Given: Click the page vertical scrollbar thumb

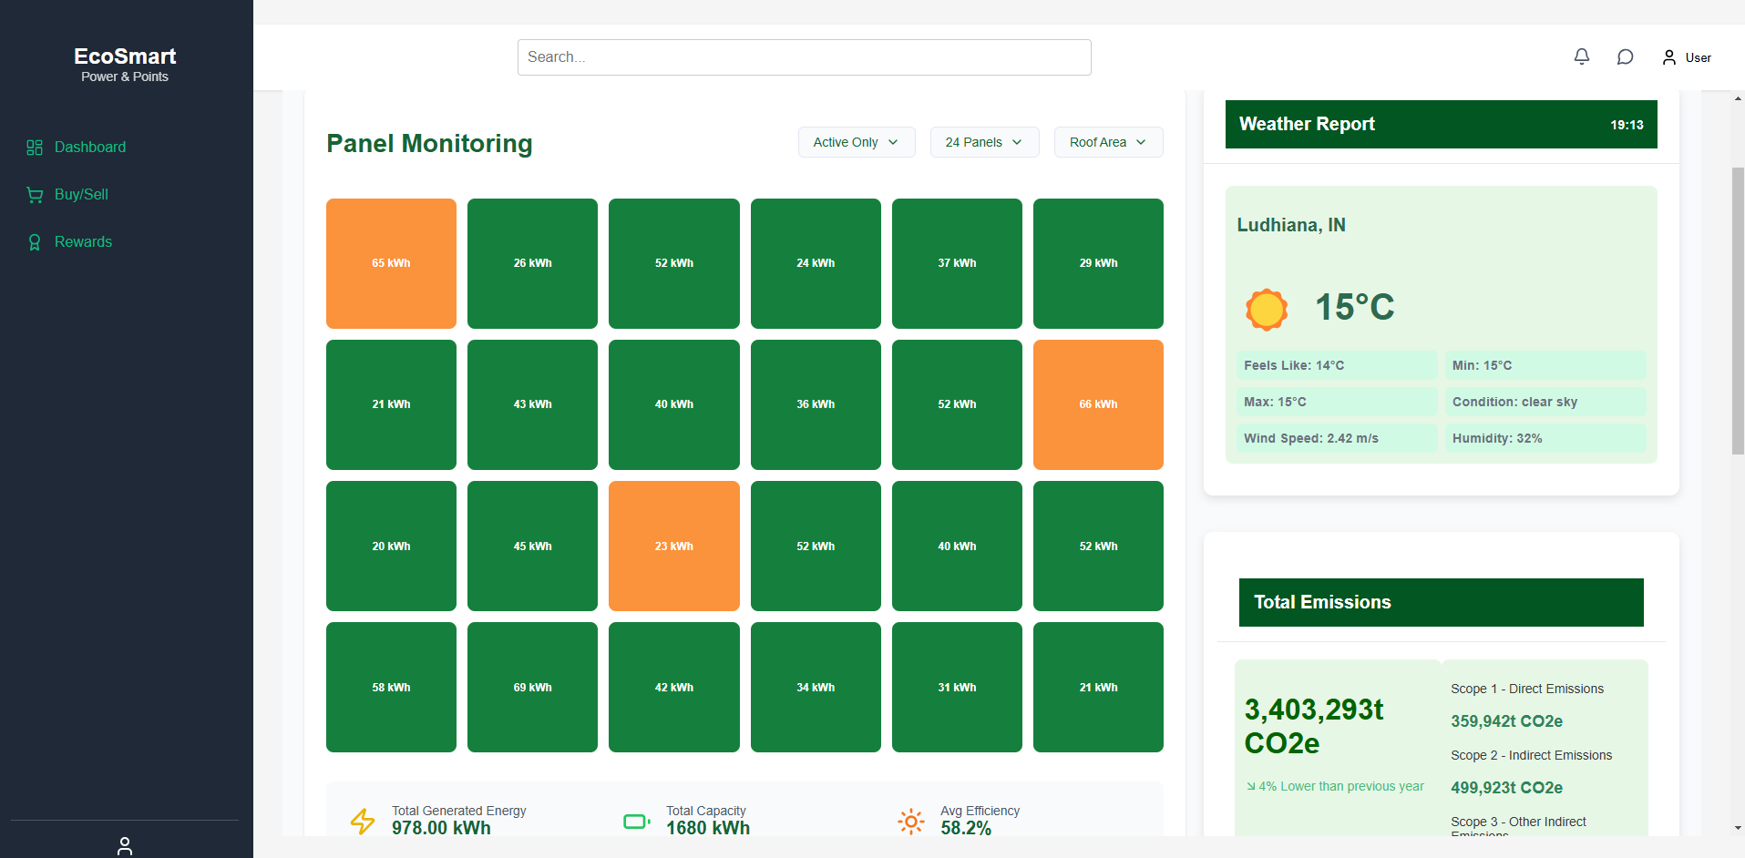Looking at the screenshot, I should point(1738,310).
